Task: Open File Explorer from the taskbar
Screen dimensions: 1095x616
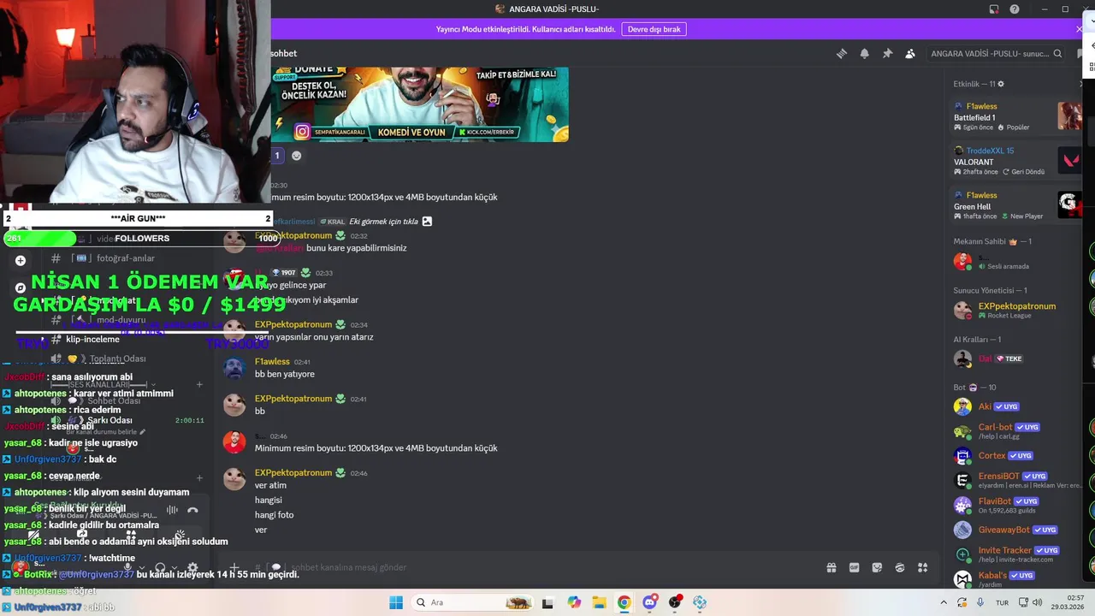Action: [x=599, y=602]
